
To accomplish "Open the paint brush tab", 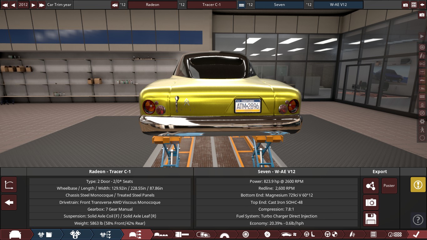I will 182,234.
